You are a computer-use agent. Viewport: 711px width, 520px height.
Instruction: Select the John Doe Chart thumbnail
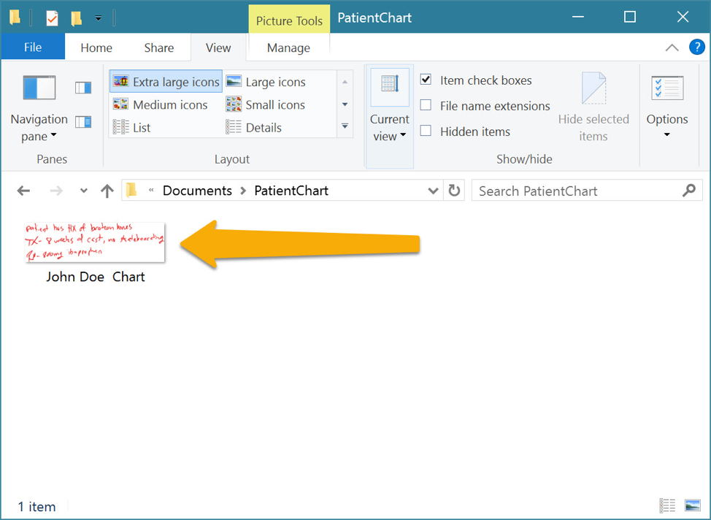95,242
